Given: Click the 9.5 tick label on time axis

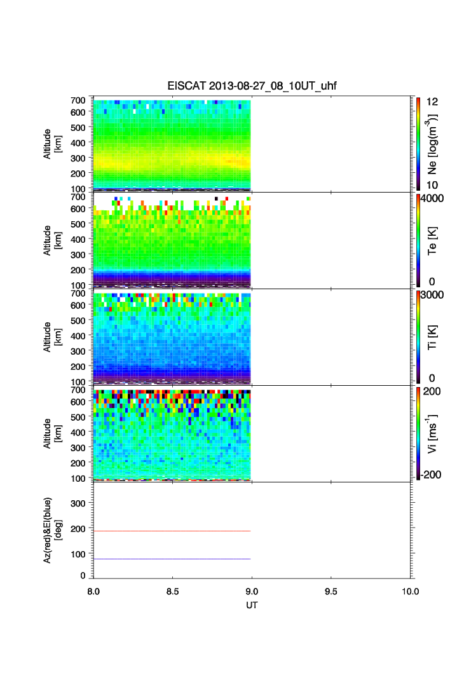Looking at the screenshot, I should 332,591.
